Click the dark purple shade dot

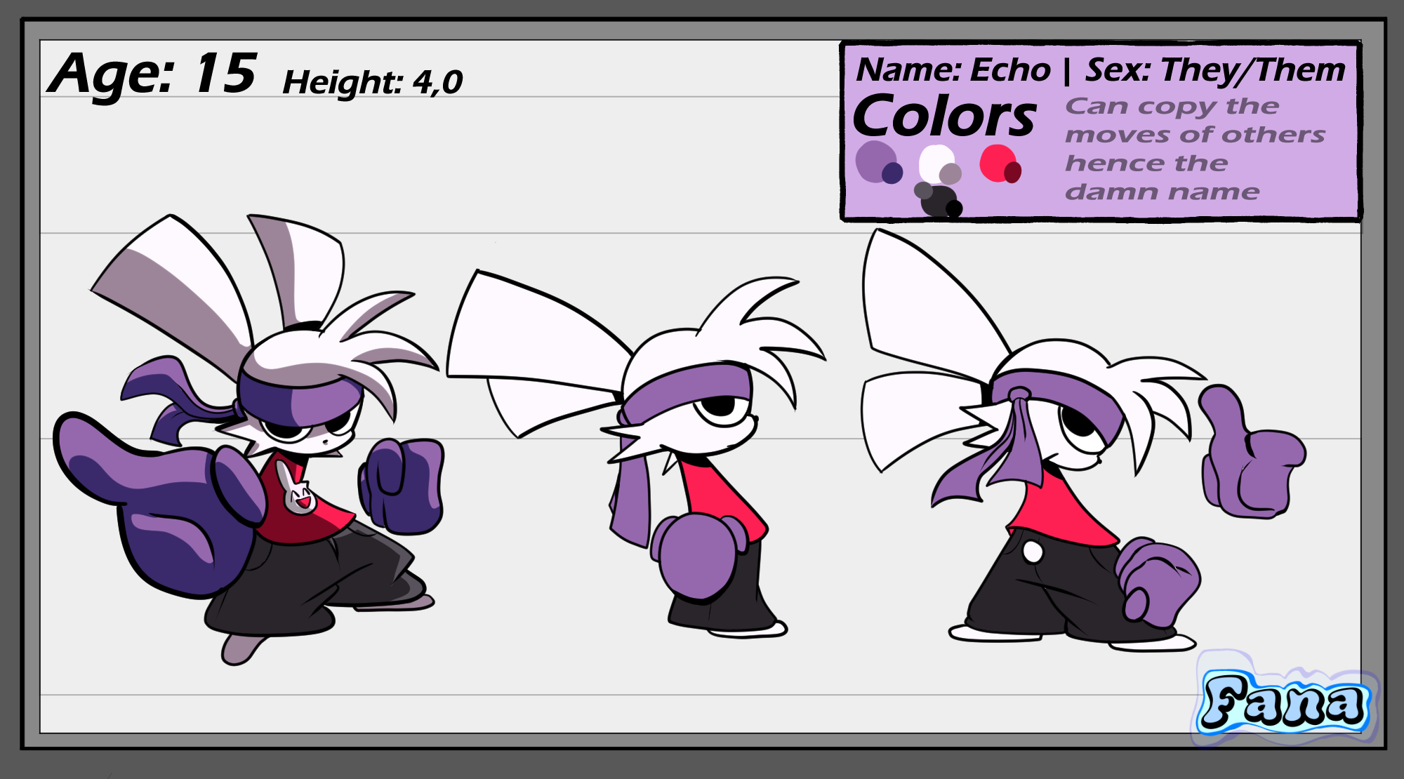(892, 173)
